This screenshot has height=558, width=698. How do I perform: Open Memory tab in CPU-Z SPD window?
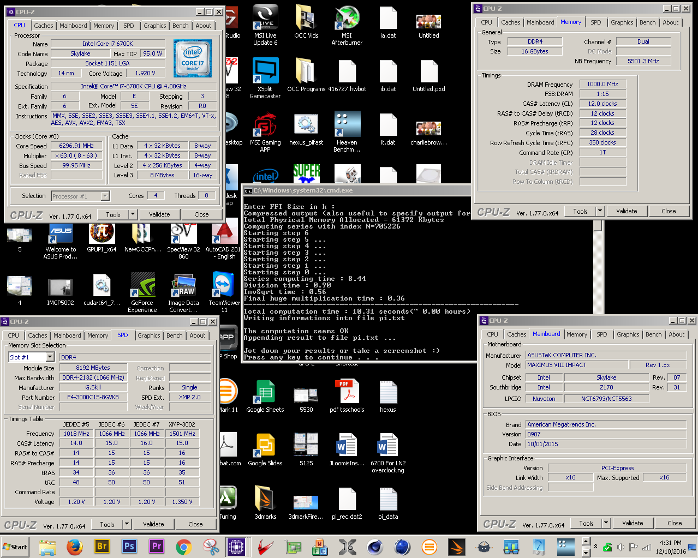[98, 335]
